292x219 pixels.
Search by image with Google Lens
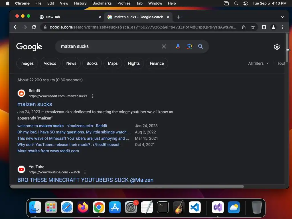tap(189, 46)
